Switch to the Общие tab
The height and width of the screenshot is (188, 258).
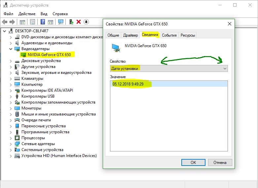coord(113,35)
